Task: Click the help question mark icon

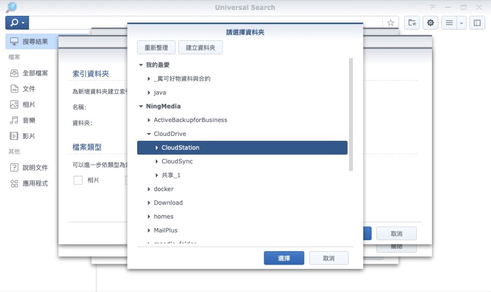Action: click(432, 7)
